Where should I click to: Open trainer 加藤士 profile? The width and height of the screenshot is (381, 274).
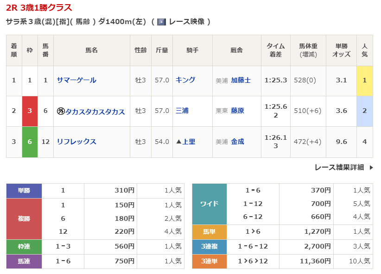tap(241, 80)
